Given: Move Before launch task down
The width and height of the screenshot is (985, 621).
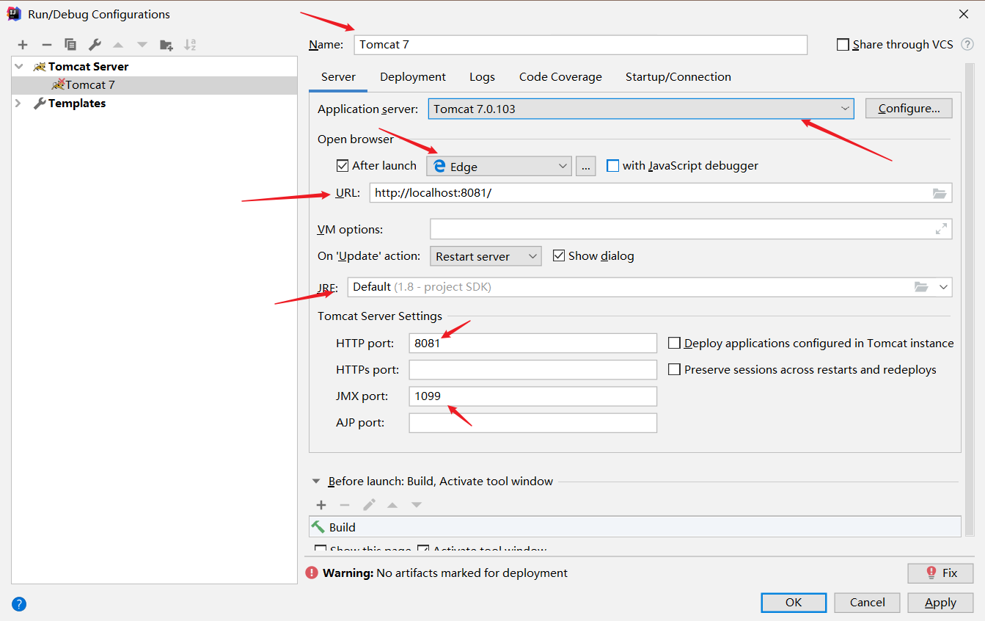Looking at the screenshot, I should coord(417,504).
